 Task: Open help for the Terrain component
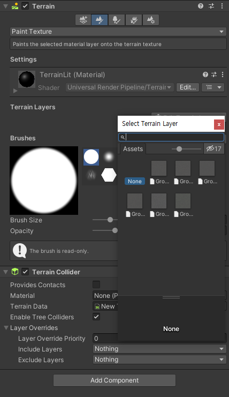click(201, 6)
